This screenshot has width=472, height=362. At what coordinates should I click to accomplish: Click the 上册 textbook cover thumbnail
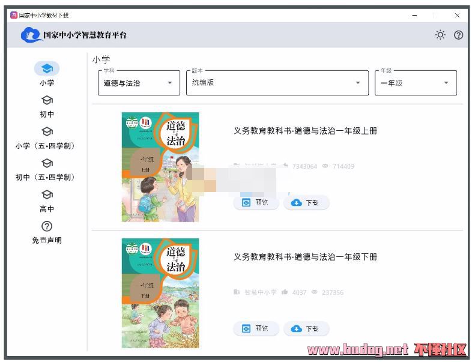[160, 167]
